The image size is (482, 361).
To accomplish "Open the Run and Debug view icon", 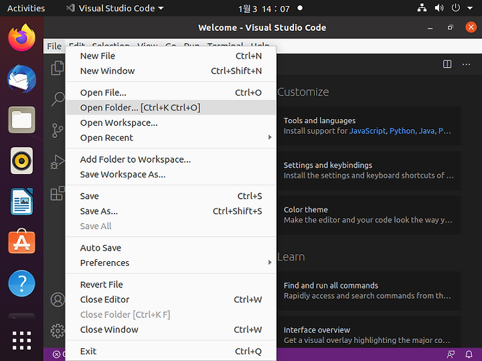I will 58,162.
